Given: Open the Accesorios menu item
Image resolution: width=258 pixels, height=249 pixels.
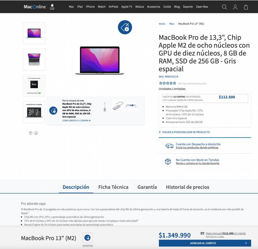Looking at the screenshot, I should pos(153,7).
